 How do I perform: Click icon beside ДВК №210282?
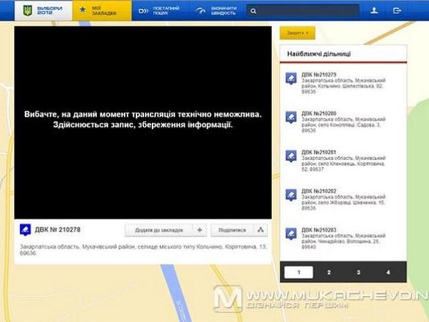tap(291, 195)
